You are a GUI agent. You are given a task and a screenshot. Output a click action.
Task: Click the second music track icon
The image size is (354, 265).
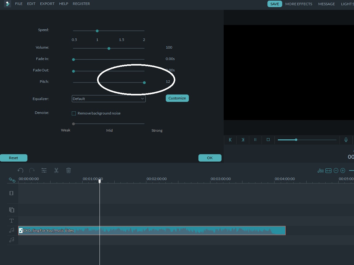tap(11, 240)
